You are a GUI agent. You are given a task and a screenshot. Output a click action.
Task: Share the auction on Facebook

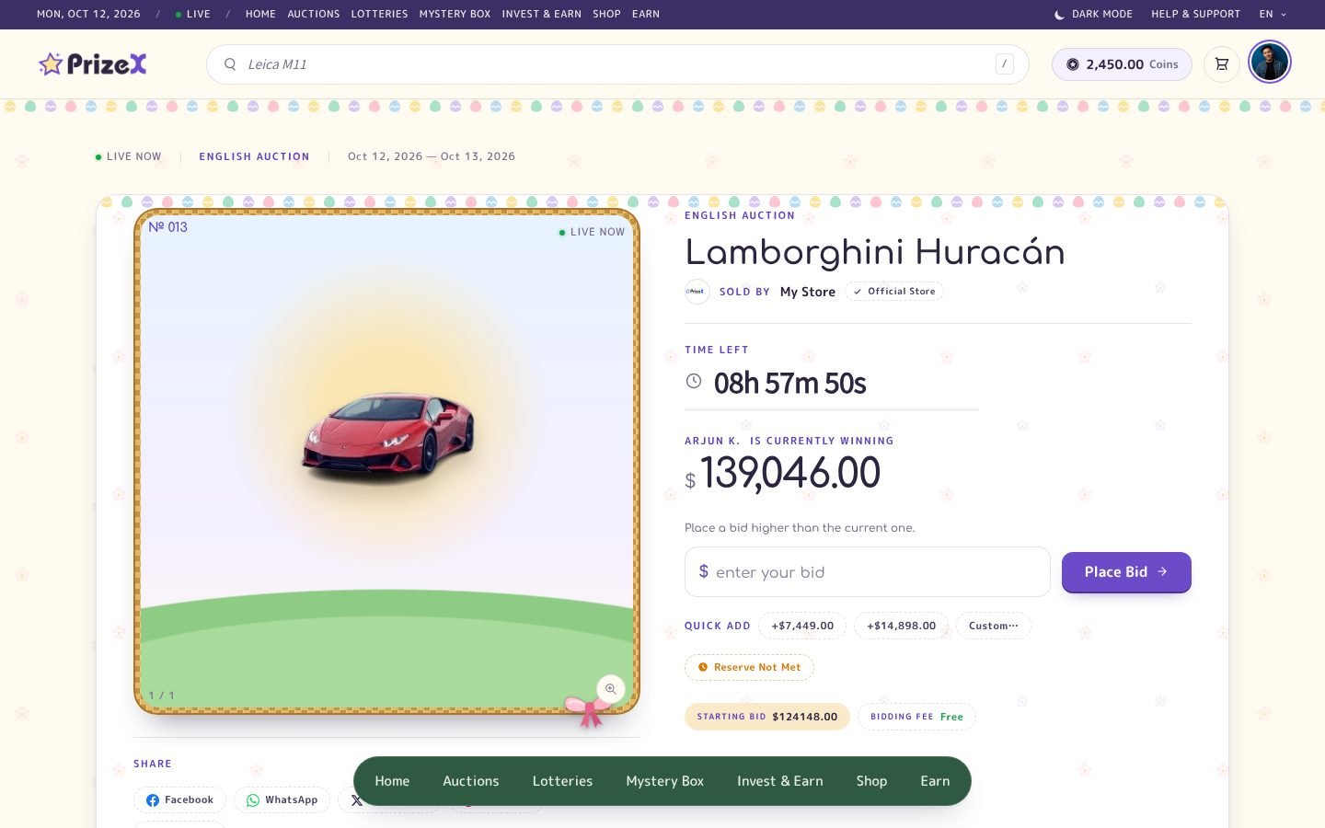pyautogui.click(x=180, y=800)
